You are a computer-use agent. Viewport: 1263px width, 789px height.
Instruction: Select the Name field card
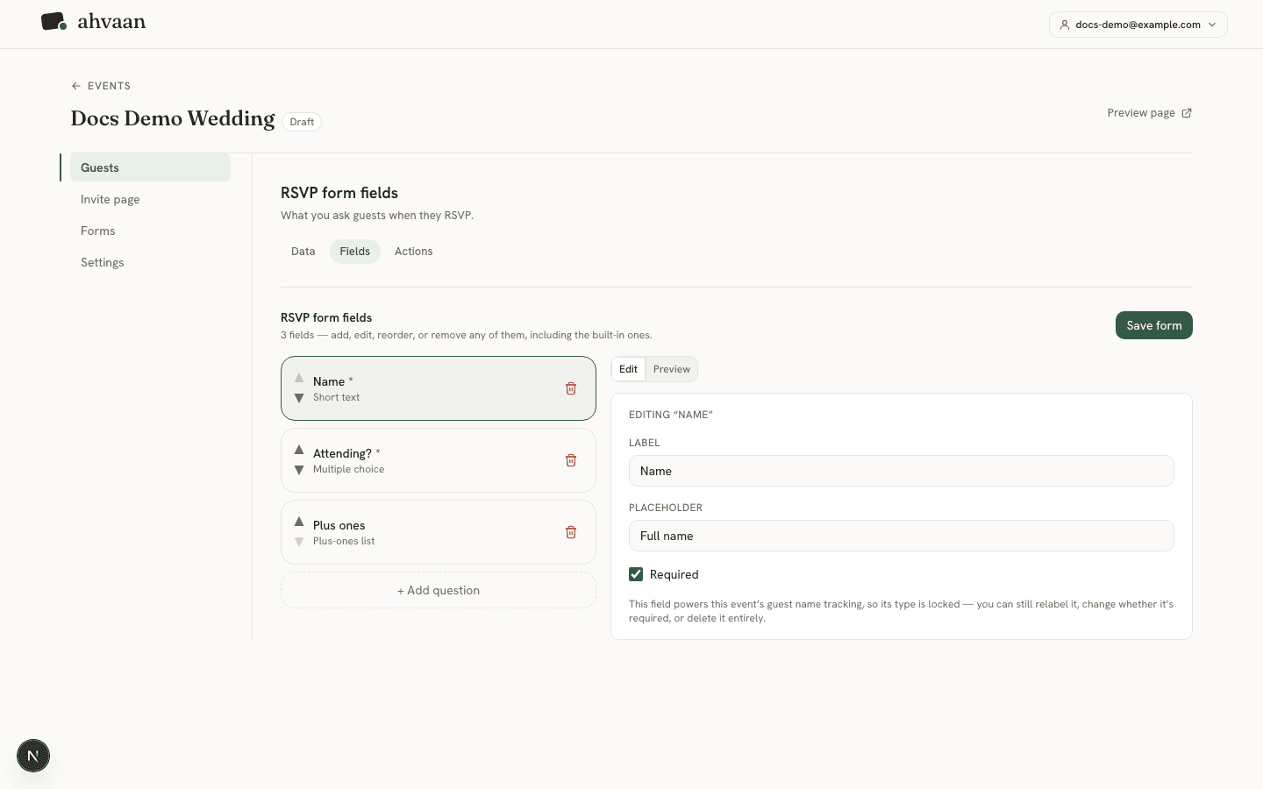[x=439, y=388]
